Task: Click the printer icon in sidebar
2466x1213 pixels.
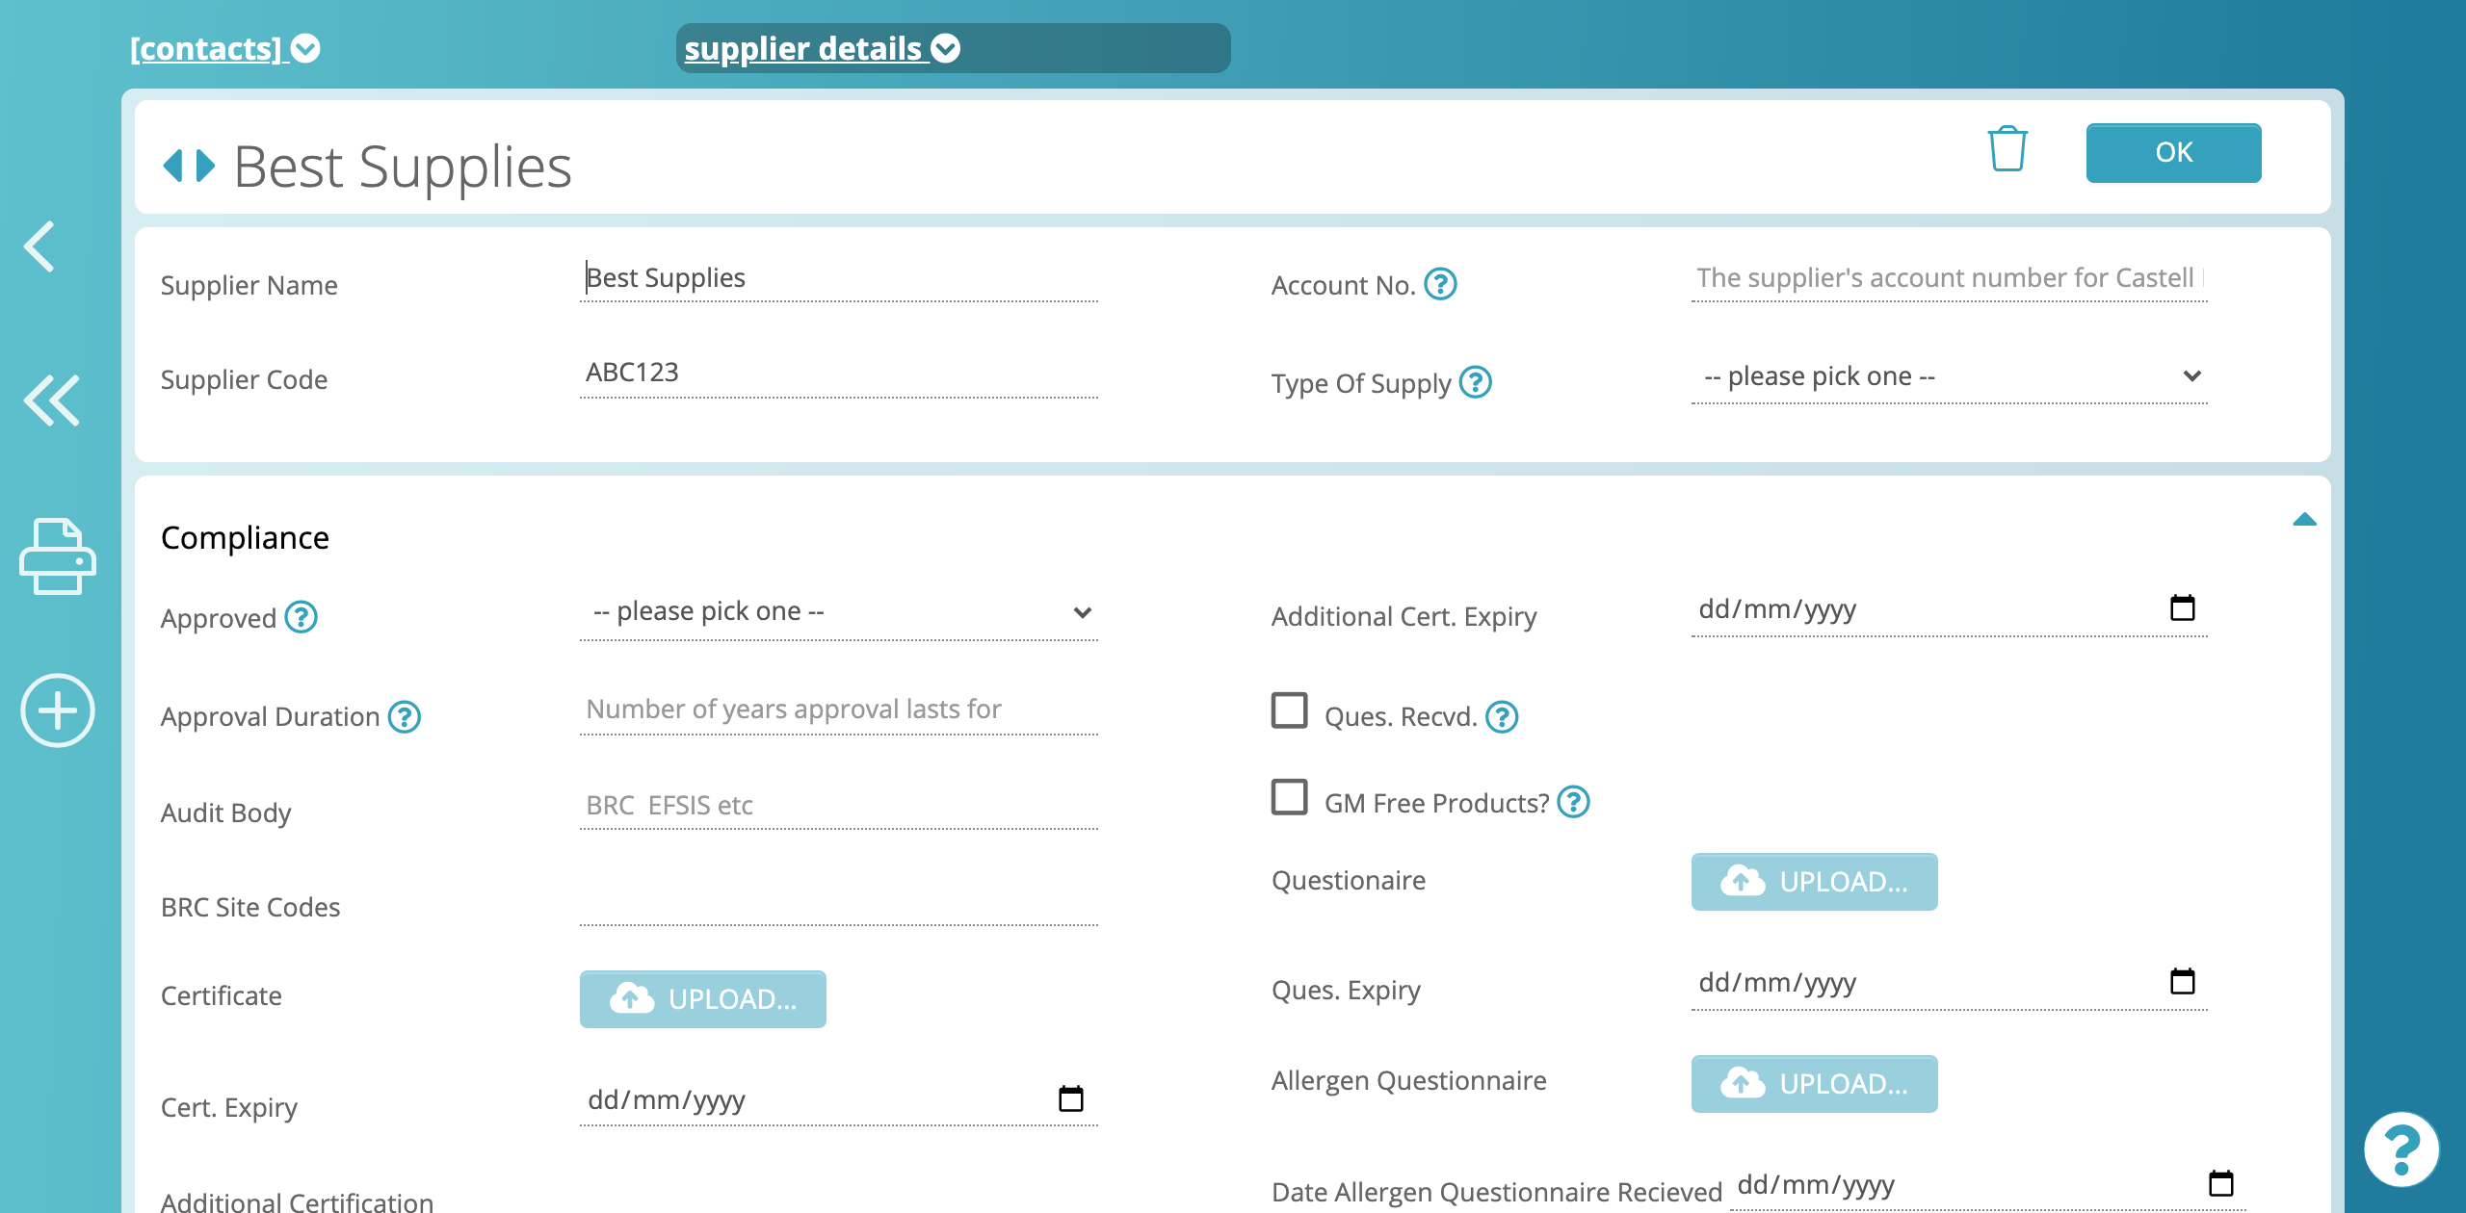Action: click(x=58, y=556)
